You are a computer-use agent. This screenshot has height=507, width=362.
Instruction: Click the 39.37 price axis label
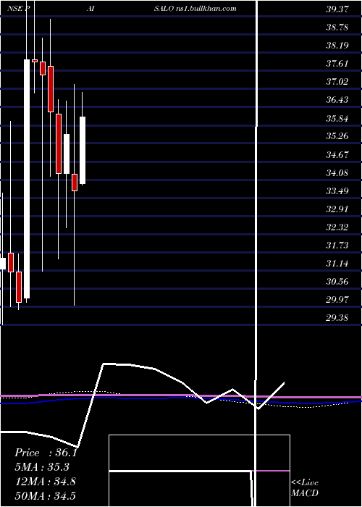(x=337, y=9)
